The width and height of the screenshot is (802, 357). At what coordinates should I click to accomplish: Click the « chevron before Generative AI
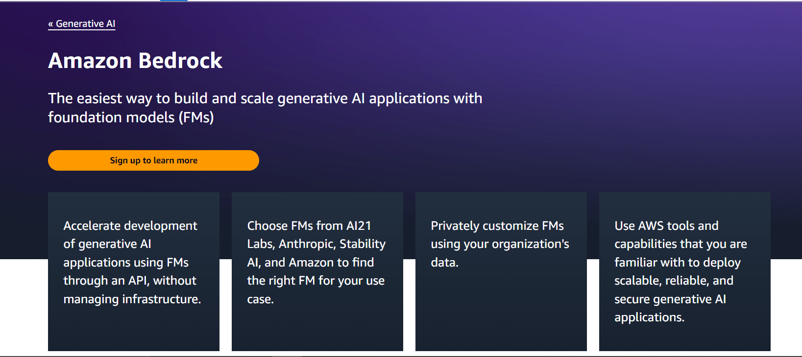pyautogui.click(x=50, y=24)
